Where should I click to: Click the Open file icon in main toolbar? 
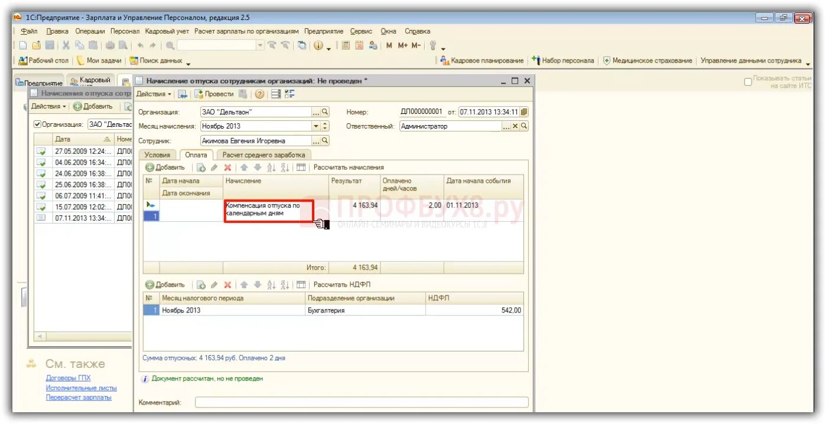36,45
